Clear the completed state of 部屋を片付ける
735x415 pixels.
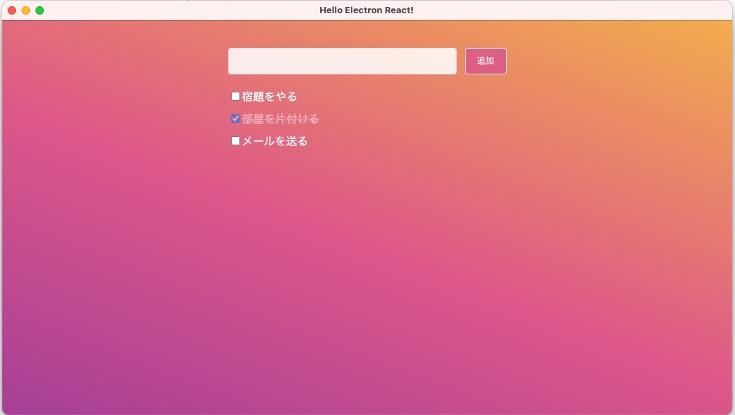[x=235, y=118]
